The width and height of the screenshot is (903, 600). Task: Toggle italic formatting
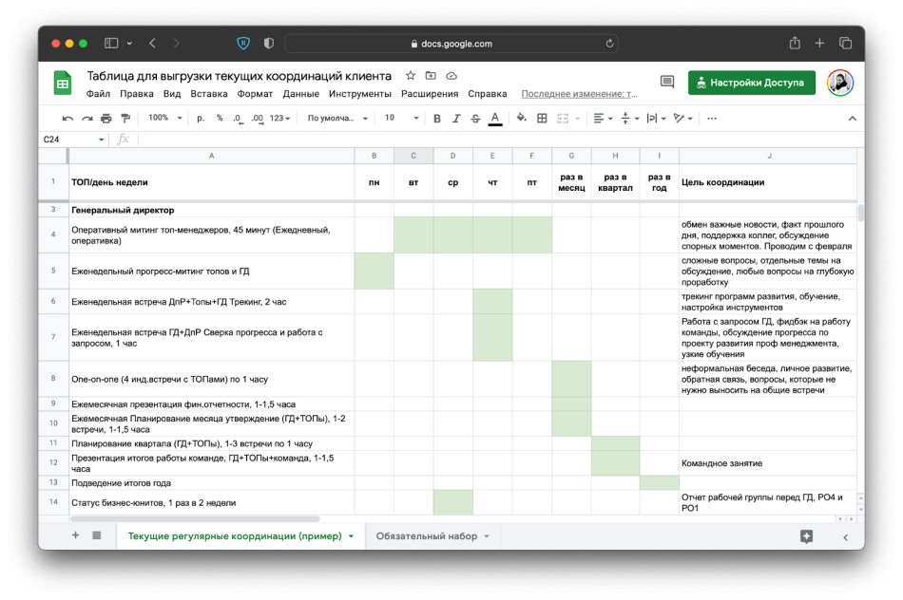456,119
